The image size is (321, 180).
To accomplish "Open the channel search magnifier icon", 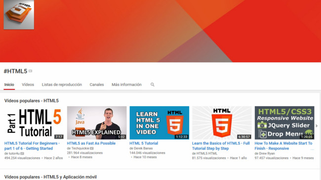I will click(152, 85).
